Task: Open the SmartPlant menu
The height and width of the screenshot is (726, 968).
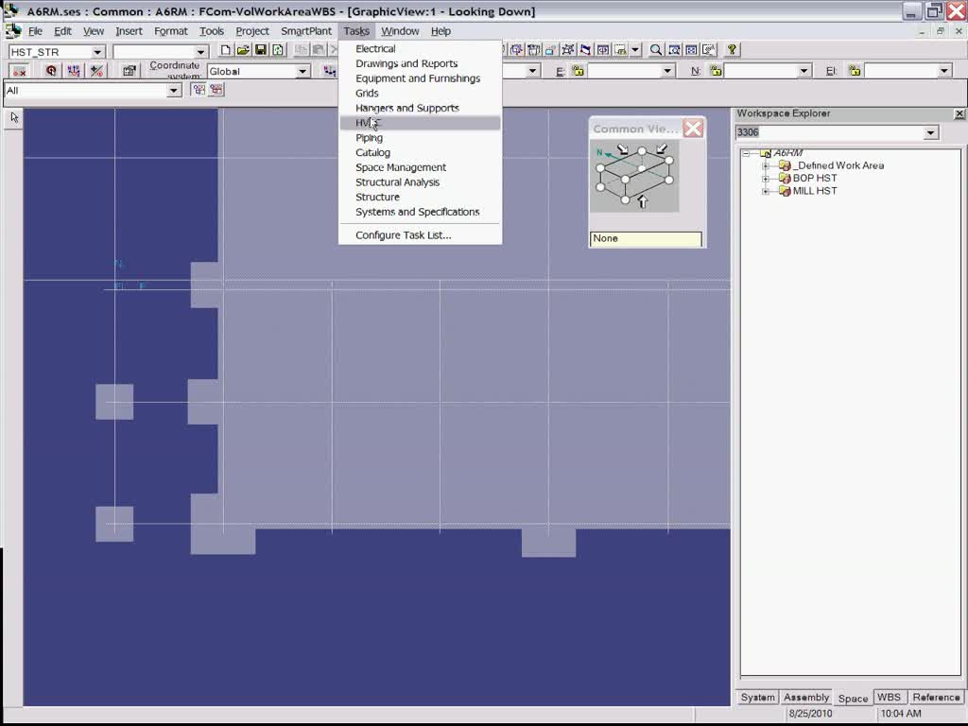Action: [306, 31]
